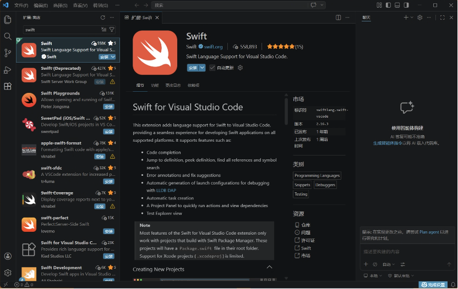Screen dimensions: 458x289
Task: Open the swift.org publisher link
Action: tap(213, 47)
